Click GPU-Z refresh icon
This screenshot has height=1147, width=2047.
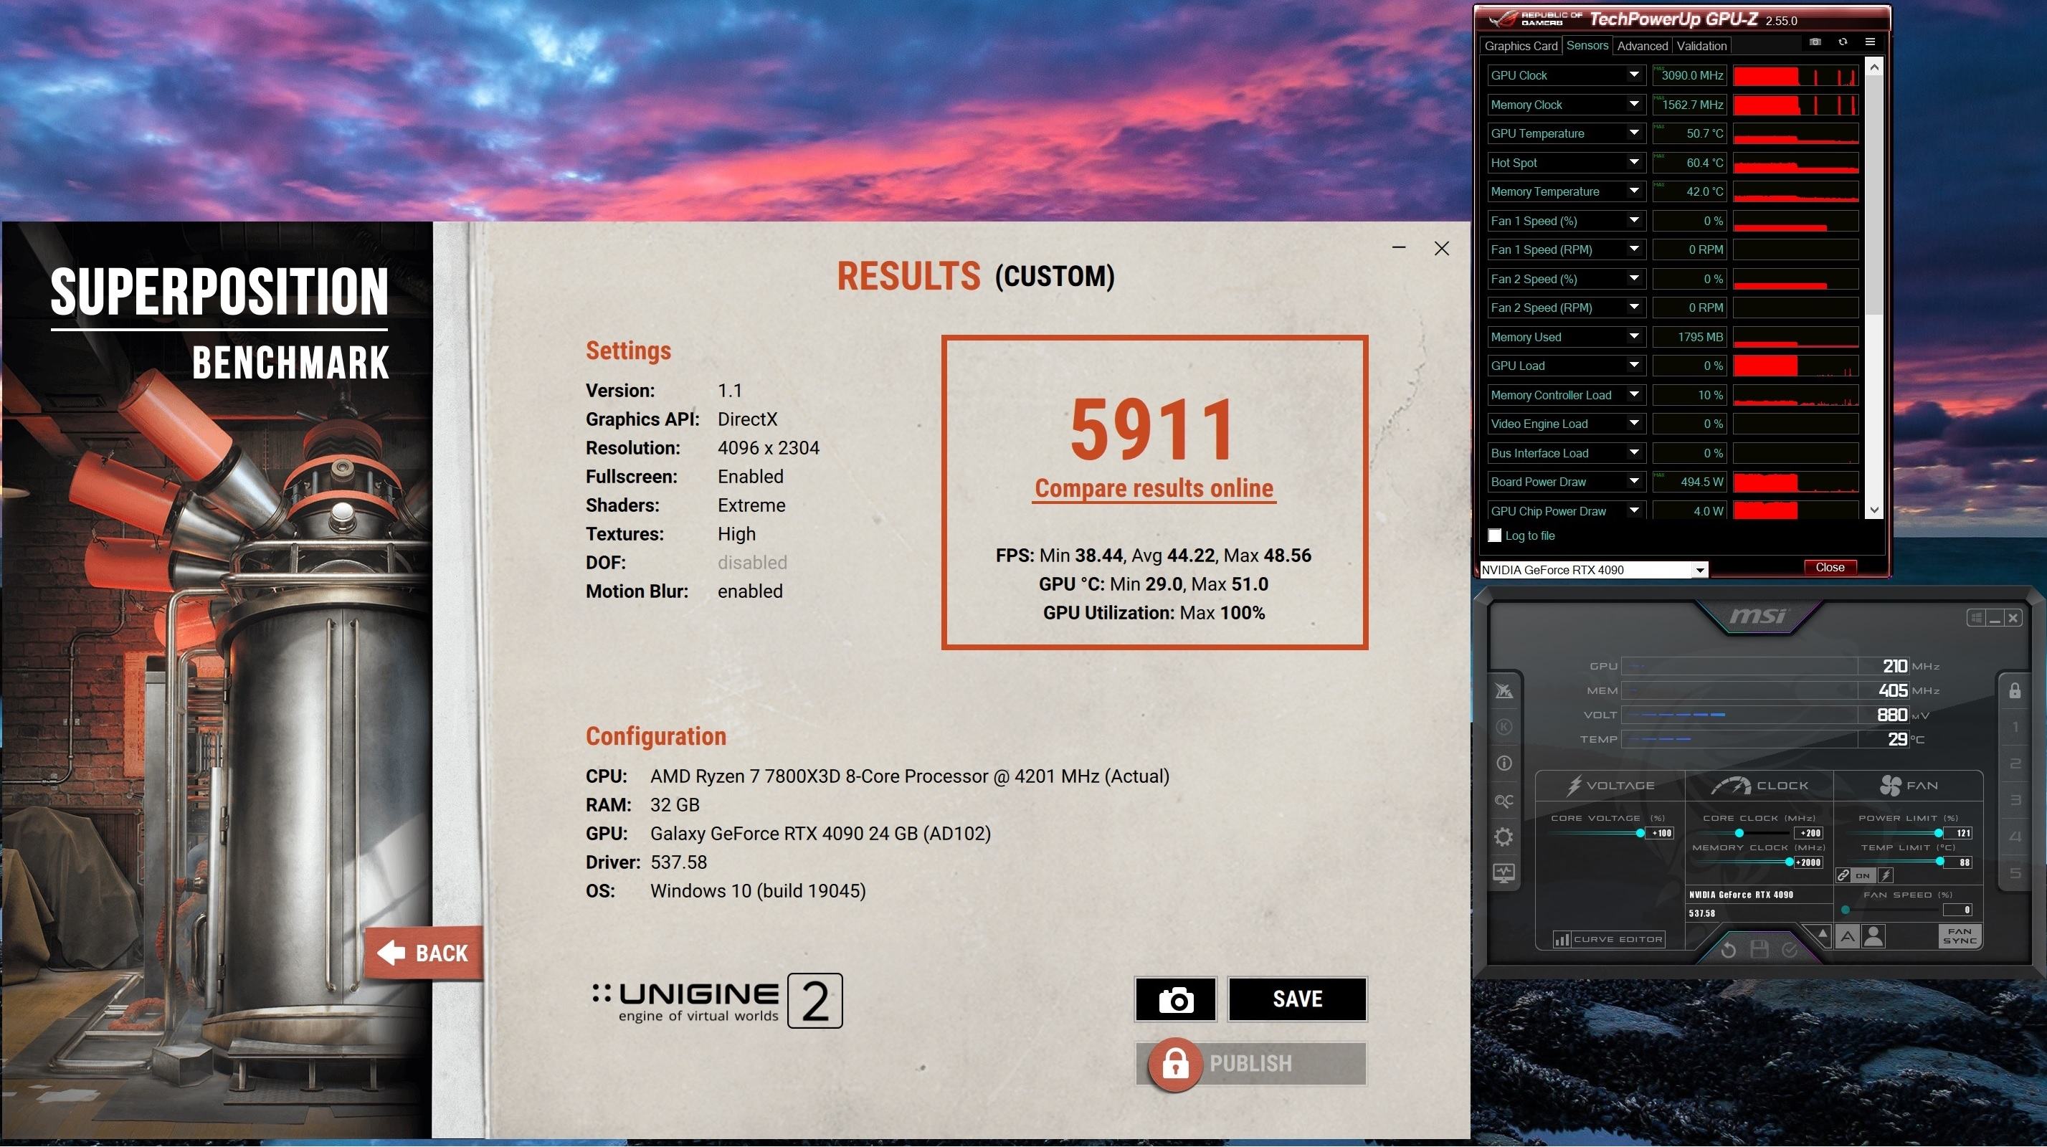point(1843,42)
